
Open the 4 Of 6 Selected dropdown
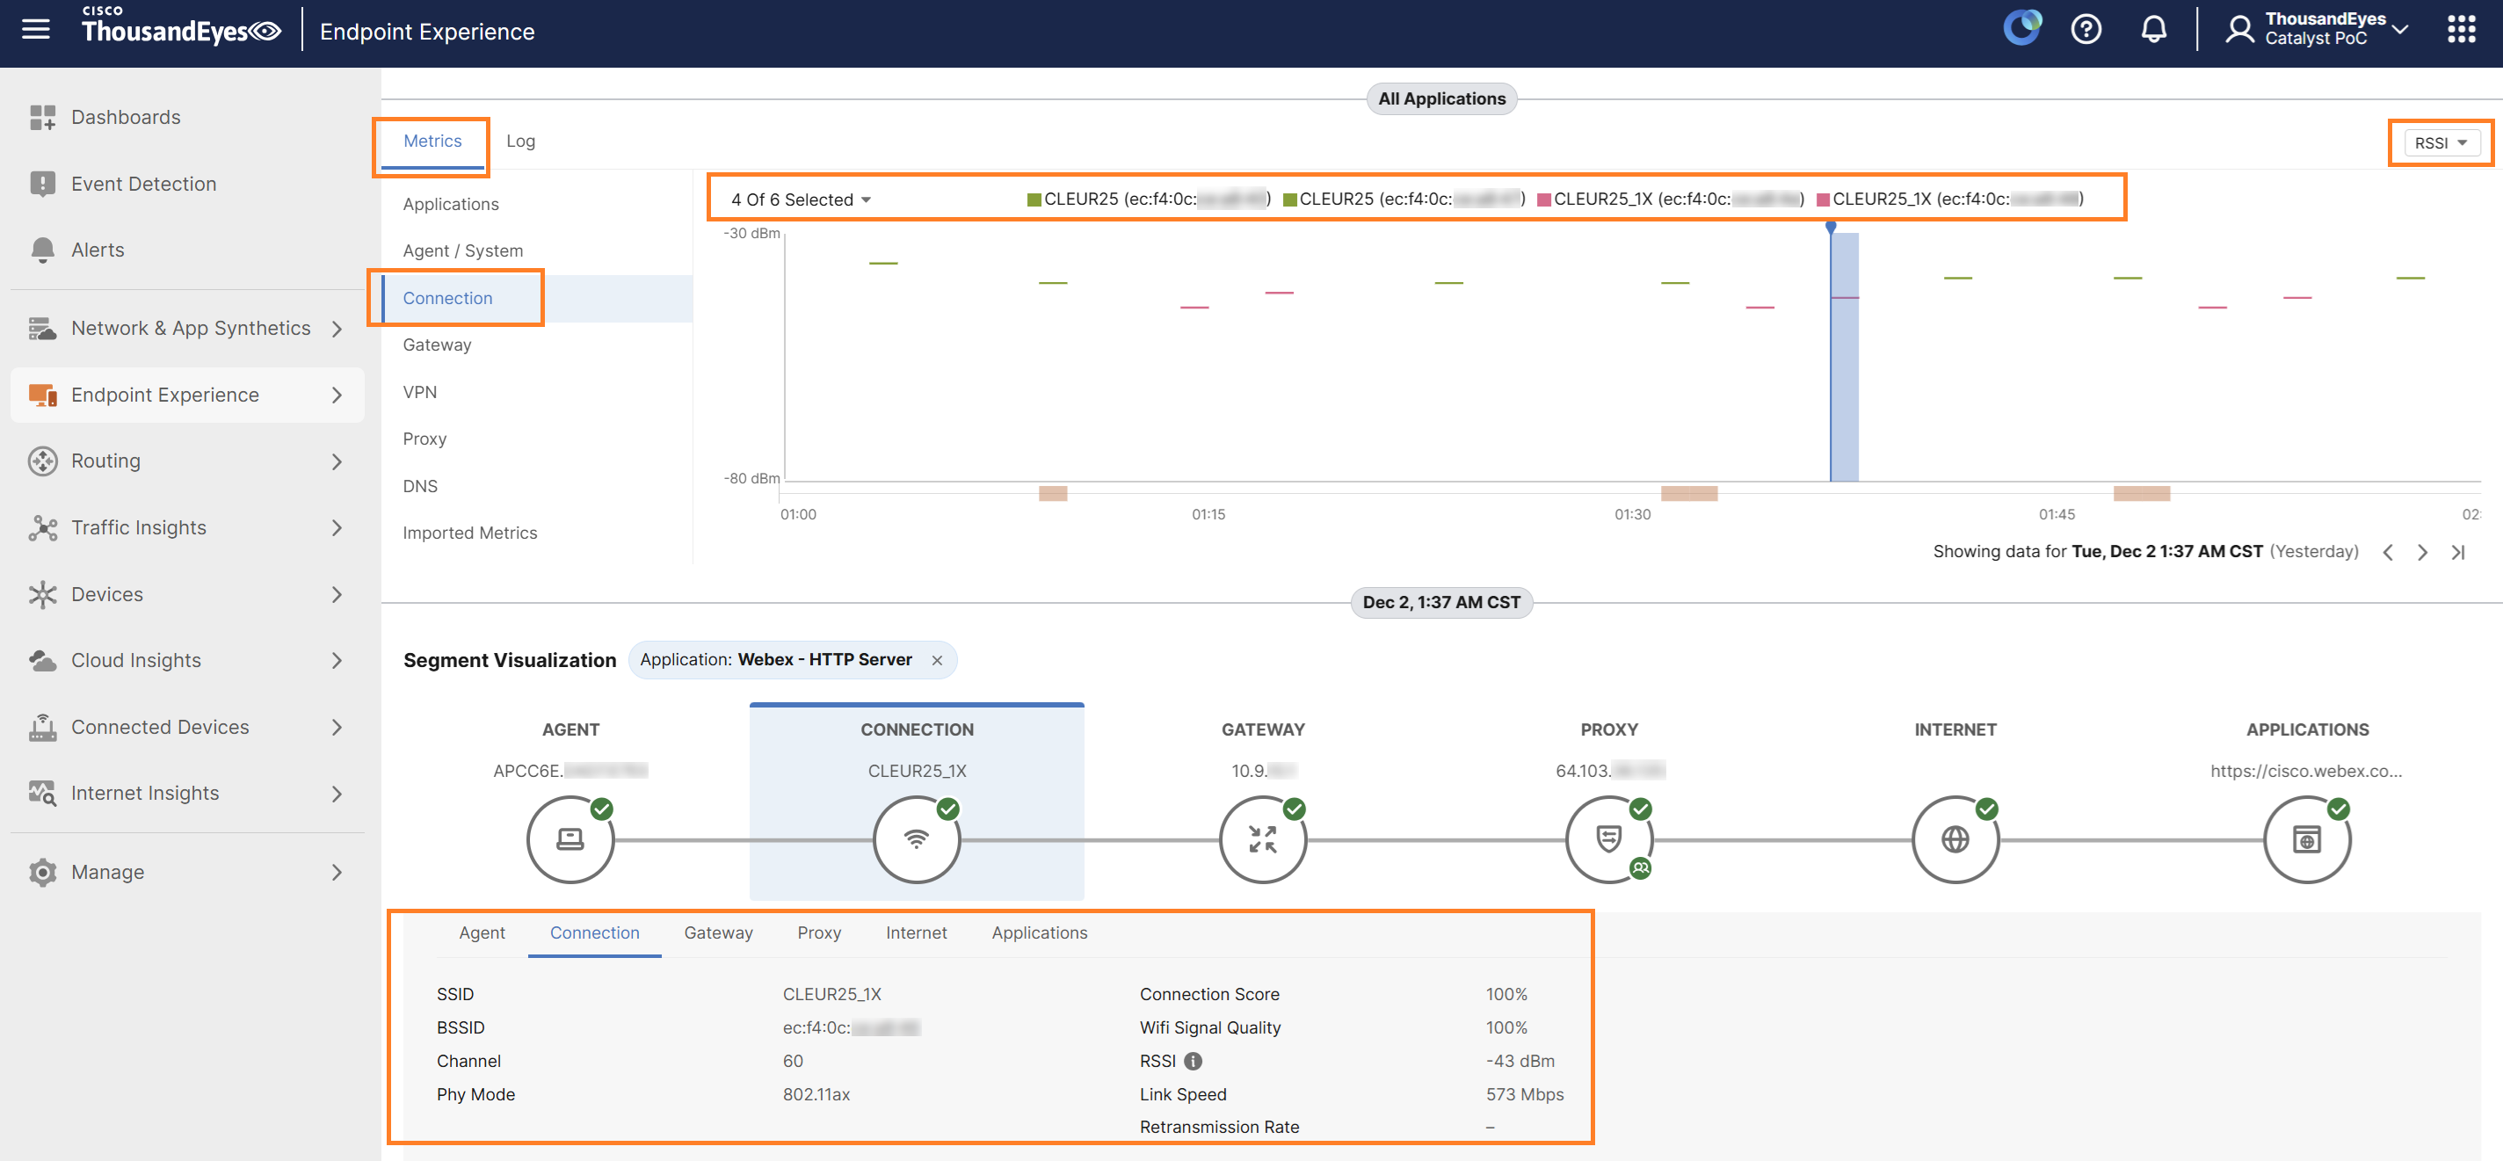[x=801, y=200]
